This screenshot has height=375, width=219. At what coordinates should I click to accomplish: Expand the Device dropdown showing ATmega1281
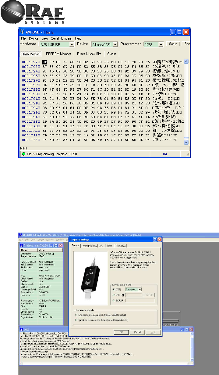click(115, 44)
